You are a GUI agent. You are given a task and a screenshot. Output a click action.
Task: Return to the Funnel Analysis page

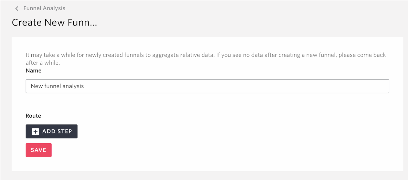click(44, 8)
